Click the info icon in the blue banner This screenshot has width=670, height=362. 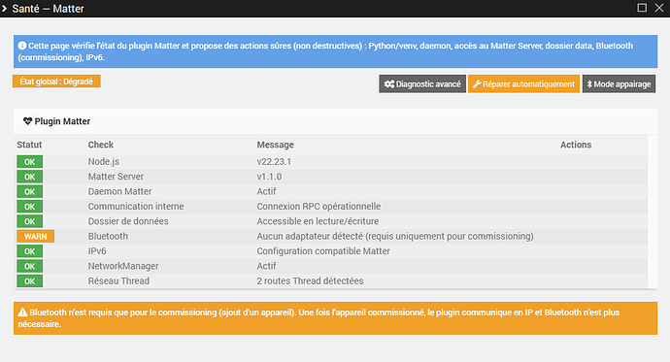point(22,46)
